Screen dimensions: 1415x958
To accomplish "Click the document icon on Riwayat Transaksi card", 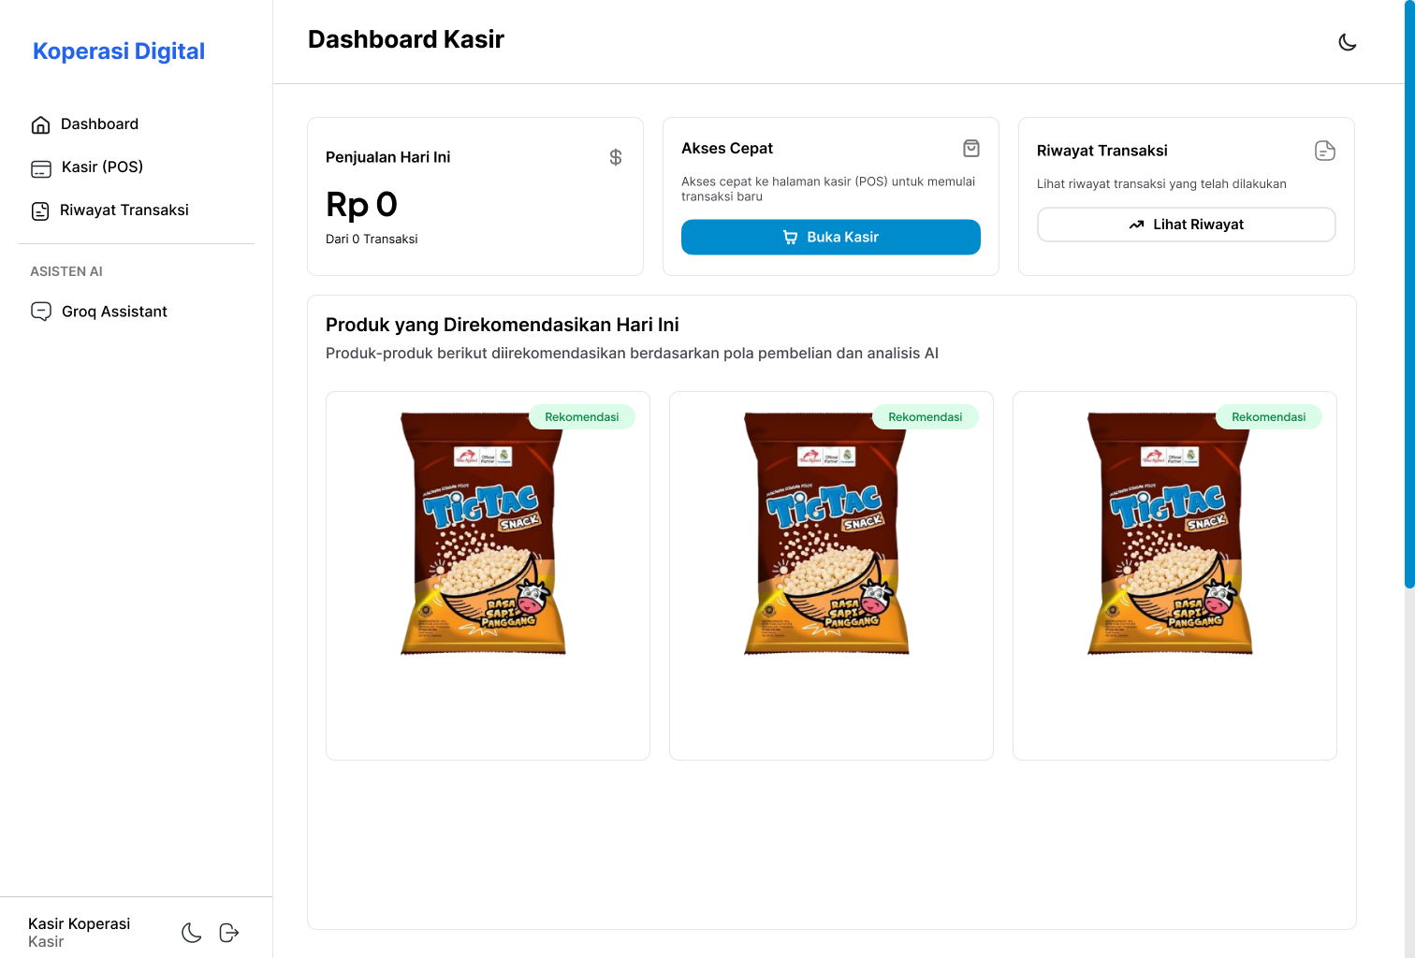I will tap(1325, 151).
